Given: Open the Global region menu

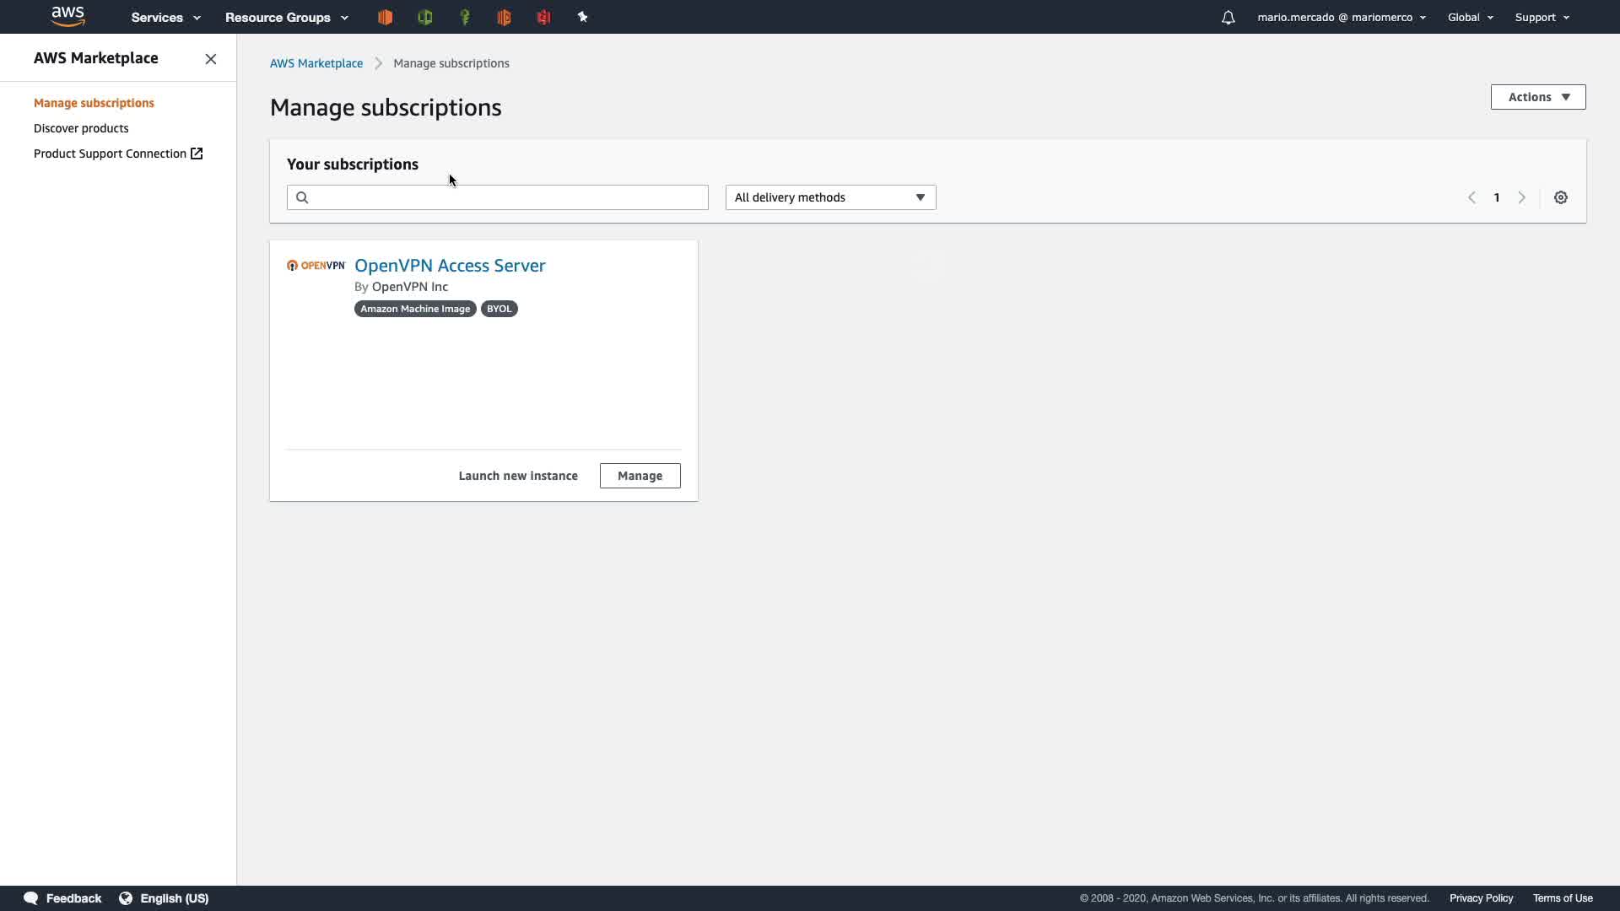Looking at the screenshot, I should click(x=1471, y=17).
